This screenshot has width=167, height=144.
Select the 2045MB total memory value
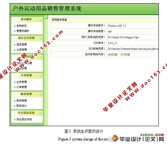(113, 55)
